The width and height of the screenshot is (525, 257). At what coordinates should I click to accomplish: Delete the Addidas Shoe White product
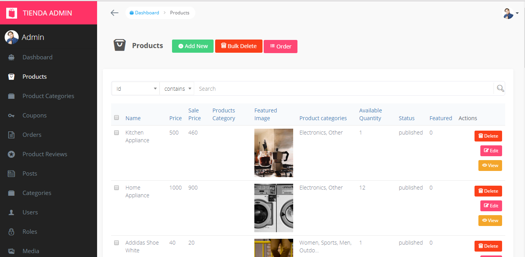tap(488, 246)
